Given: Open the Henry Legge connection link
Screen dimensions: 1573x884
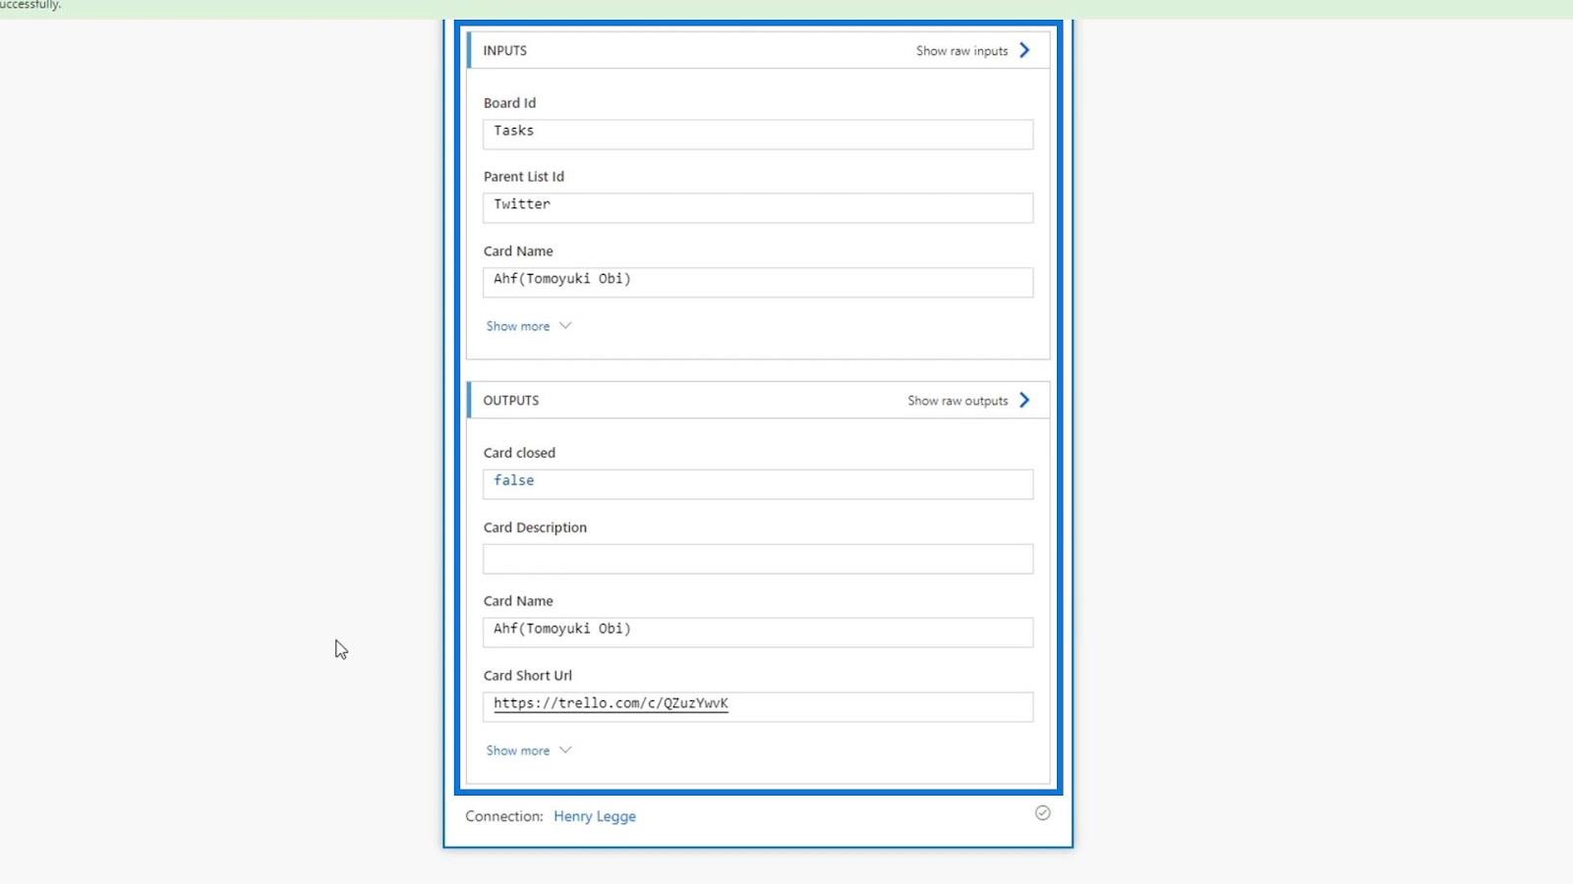Looking at the screenshot, I should tap(595, 816).
